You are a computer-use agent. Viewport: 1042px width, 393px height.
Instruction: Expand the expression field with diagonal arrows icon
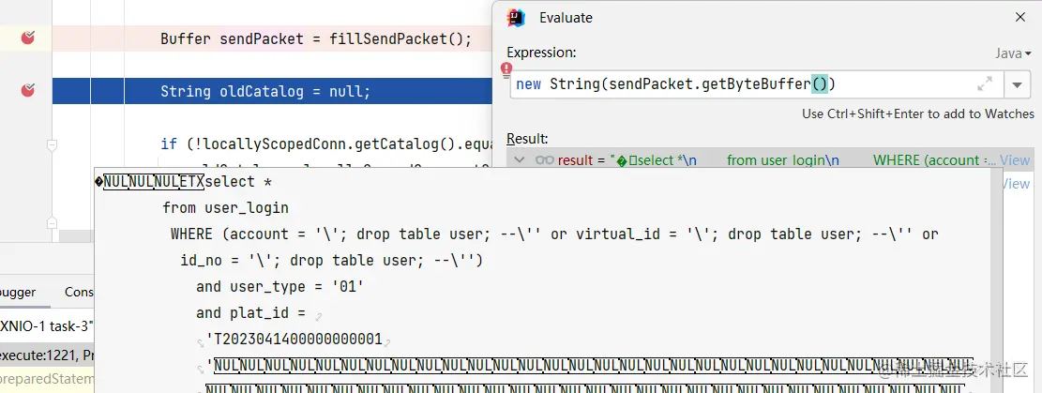[984, 83]
